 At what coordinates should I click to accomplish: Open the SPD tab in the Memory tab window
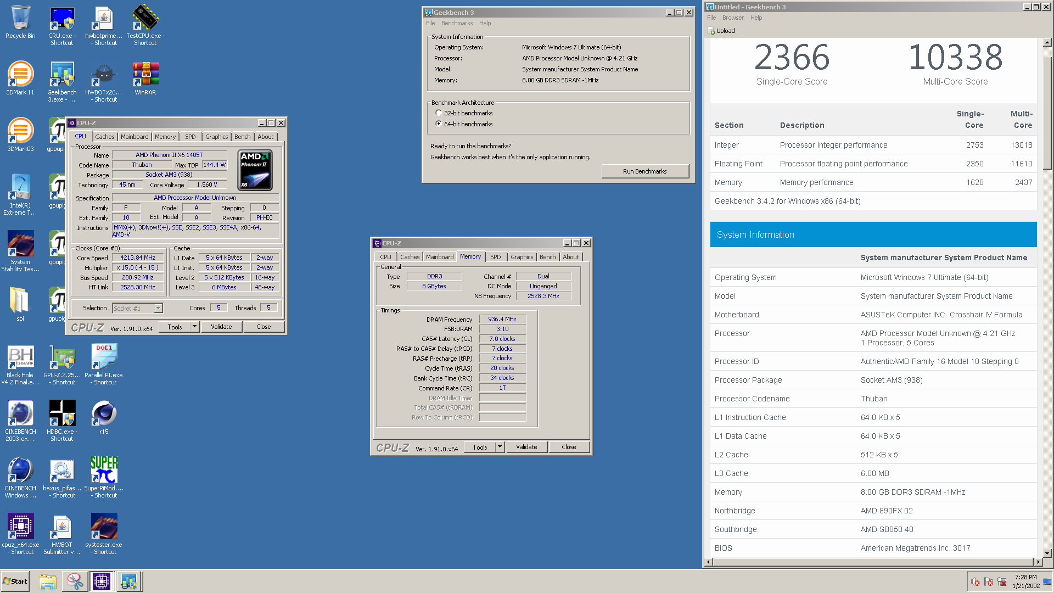coord(496,257)
